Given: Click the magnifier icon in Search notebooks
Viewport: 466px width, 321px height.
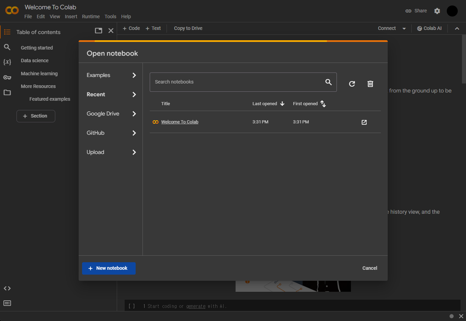Looking at the screenshot, I should [x=329, y=82].
